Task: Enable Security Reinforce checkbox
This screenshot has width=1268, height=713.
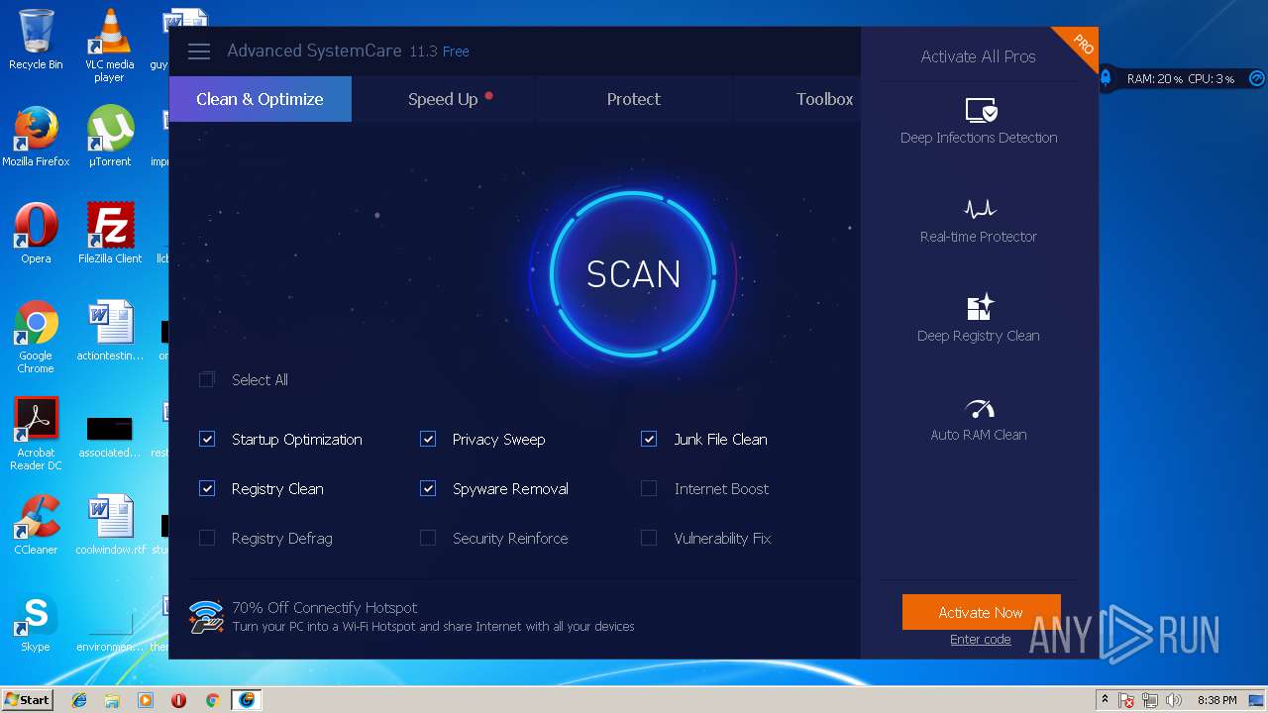Action: point(428,539)
